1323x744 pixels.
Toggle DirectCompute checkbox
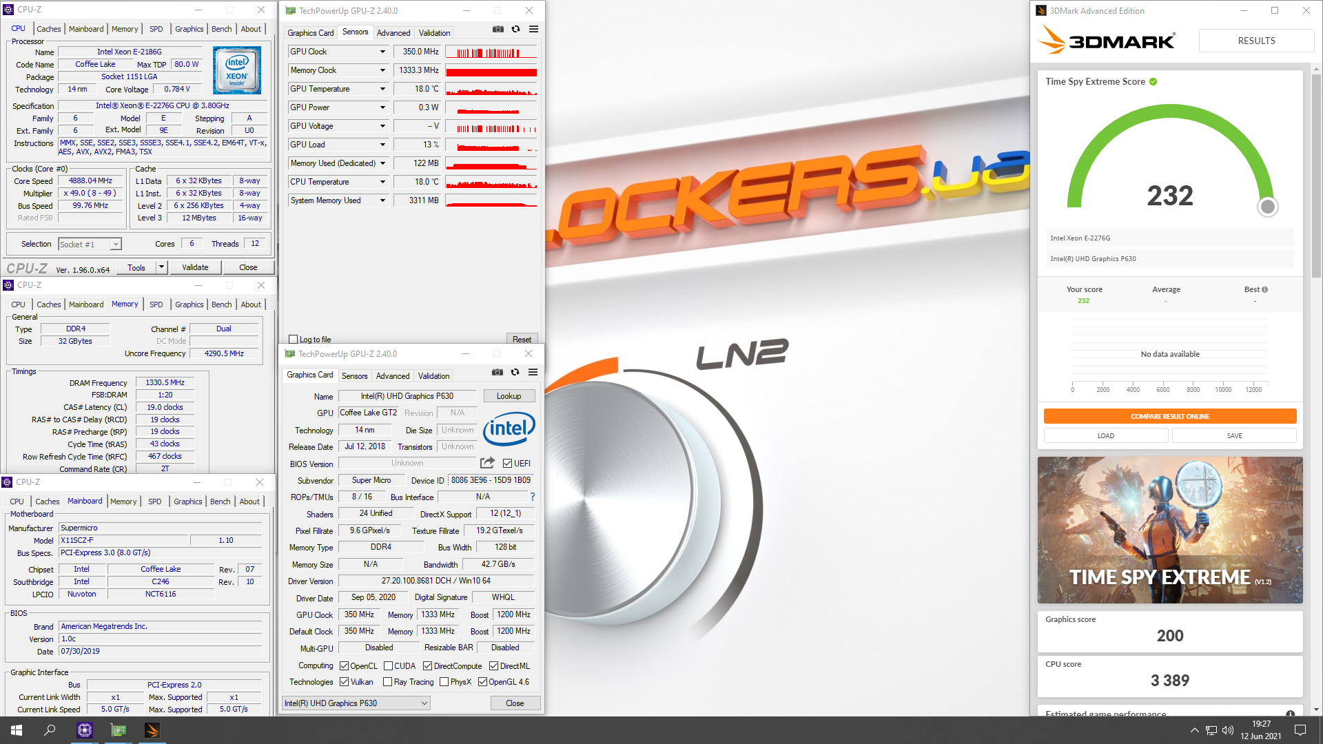(427, 666)
